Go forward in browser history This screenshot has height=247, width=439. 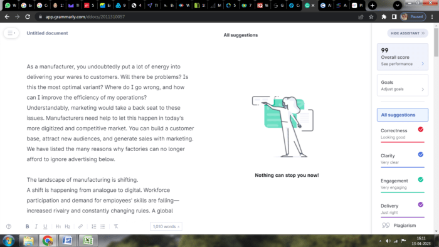tap(18, 17)
